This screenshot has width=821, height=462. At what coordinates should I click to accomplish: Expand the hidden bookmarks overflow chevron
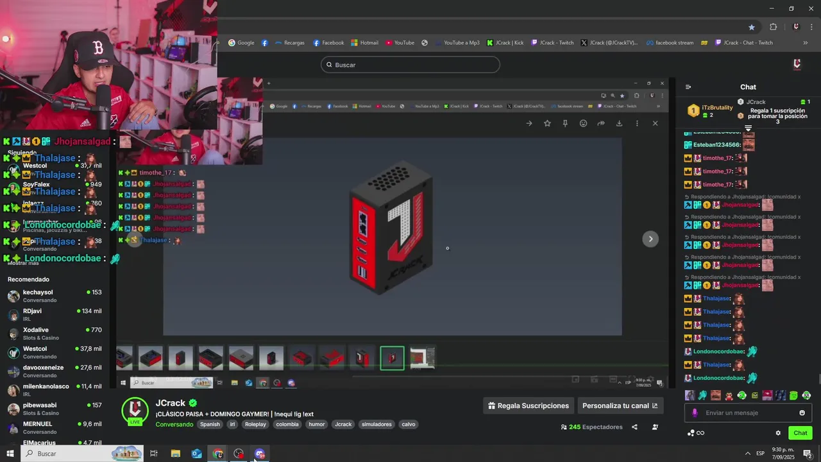click(x=806, y=43)
